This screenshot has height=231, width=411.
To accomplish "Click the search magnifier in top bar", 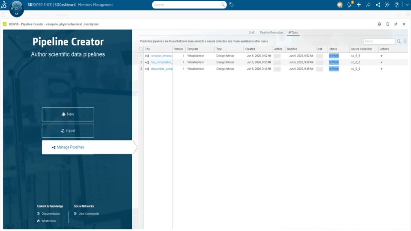I will click(x=223, y=5).
